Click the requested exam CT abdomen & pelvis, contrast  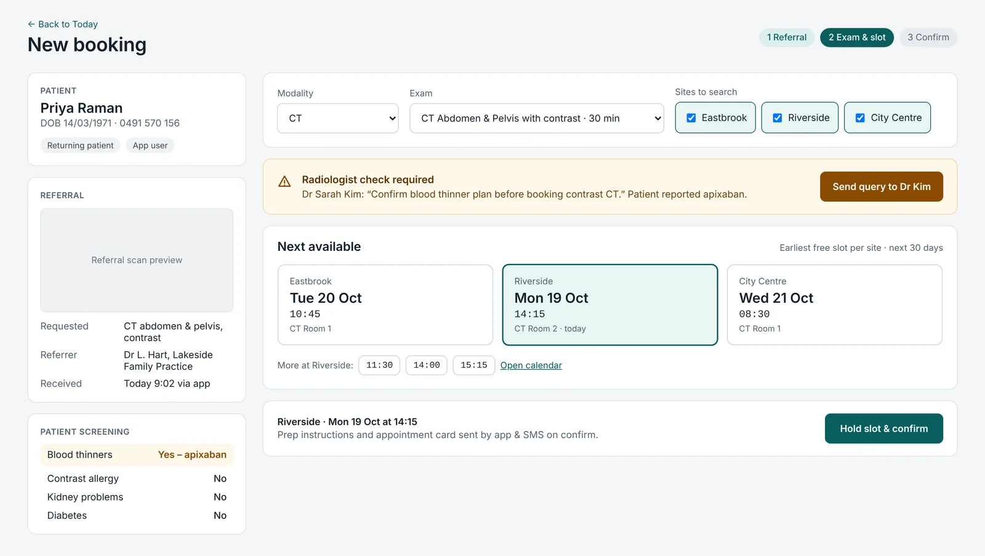tap(173, 332)
